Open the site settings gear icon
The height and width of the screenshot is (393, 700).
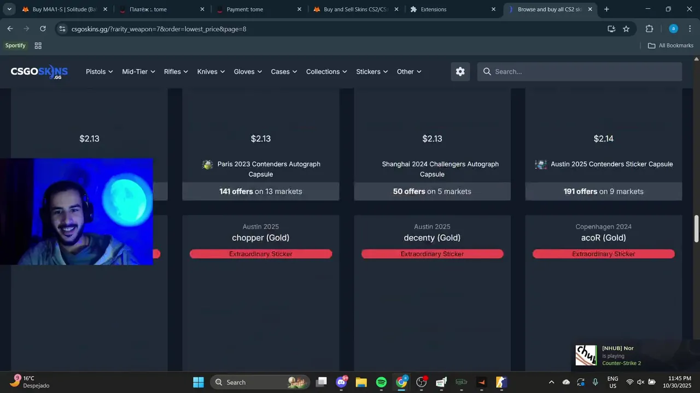460,72
